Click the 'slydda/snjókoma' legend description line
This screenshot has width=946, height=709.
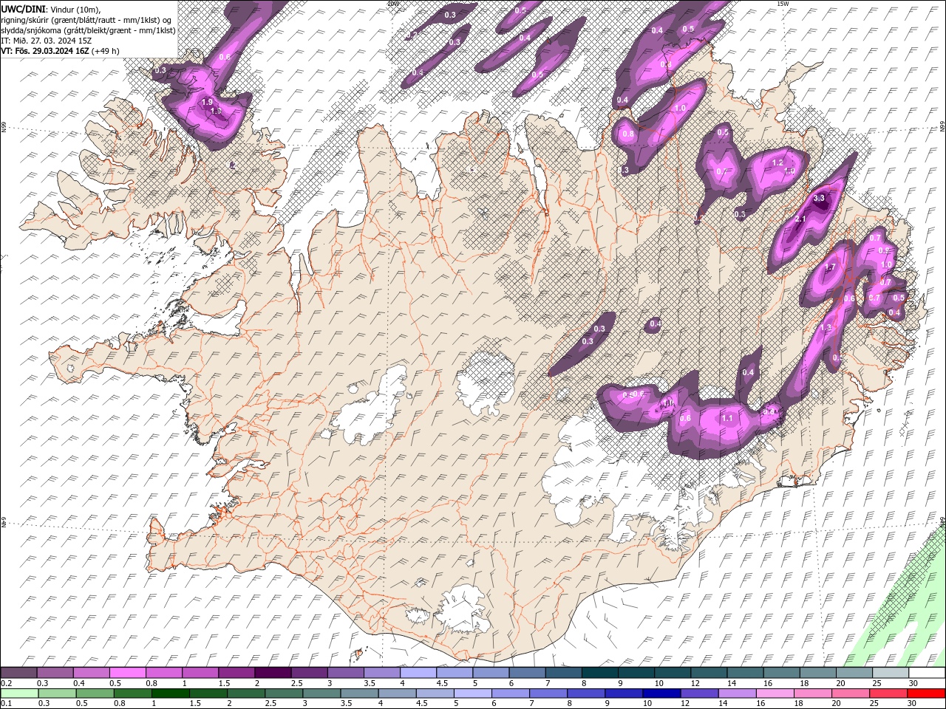click(88, 30)
